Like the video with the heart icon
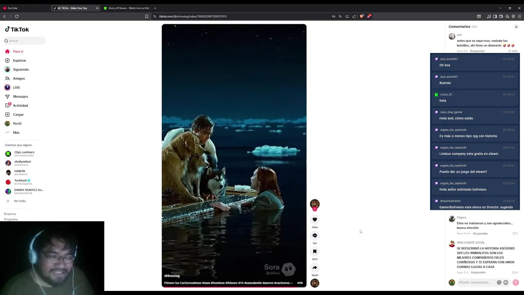Viewport: 524px width, 295px height. click(314, 220)
